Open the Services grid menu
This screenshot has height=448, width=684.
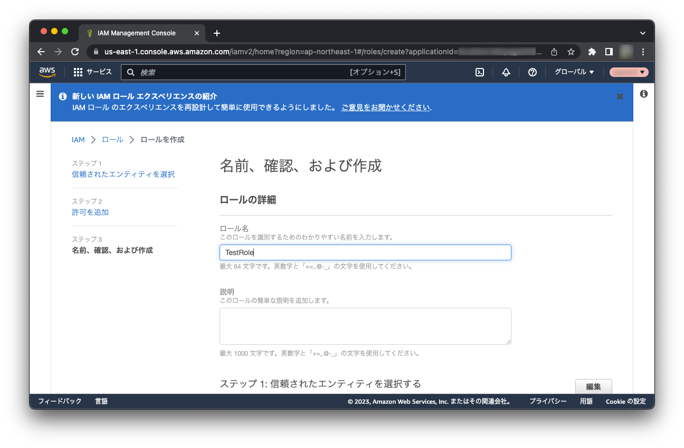[x=92, y=72]
